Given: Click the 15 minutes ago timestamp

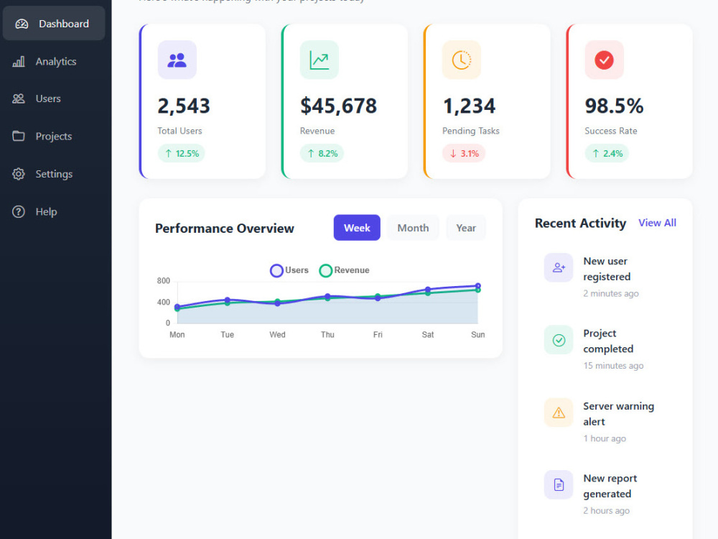Looking at the screenshot, I should [613, 366].
